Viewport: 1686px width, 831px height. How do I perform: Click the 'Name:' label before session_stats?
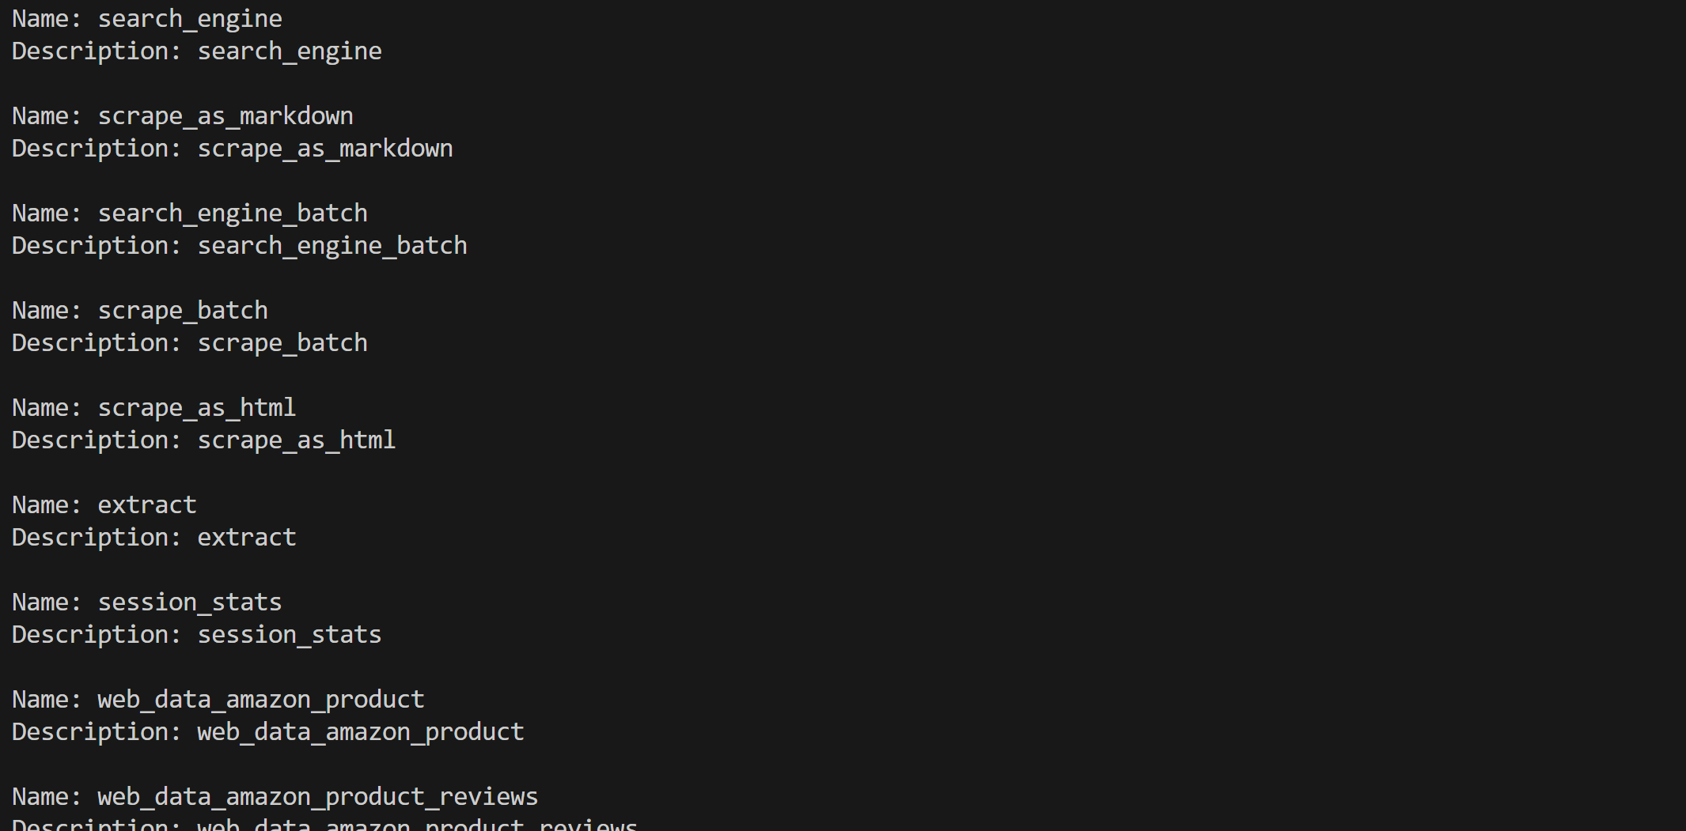[47, 602]
